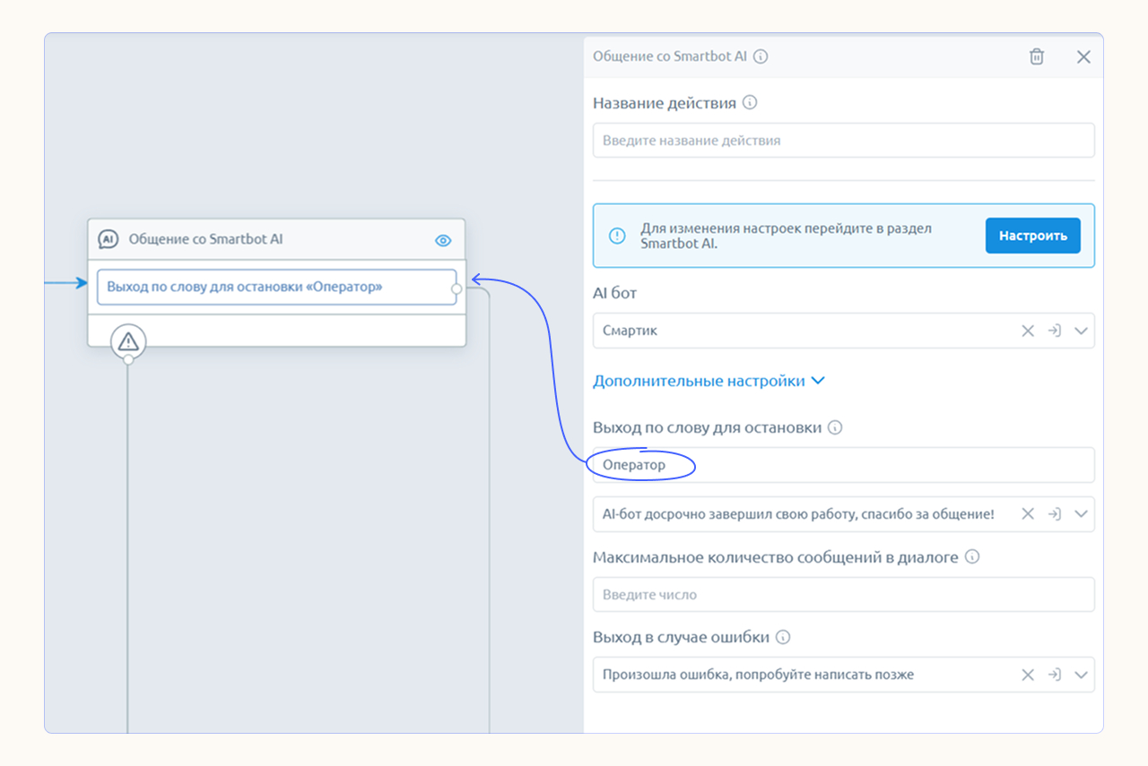Click the AI chat icon in node header
Screen dimensions: 1148x766
pyautogui.click(x=108, y=239)
